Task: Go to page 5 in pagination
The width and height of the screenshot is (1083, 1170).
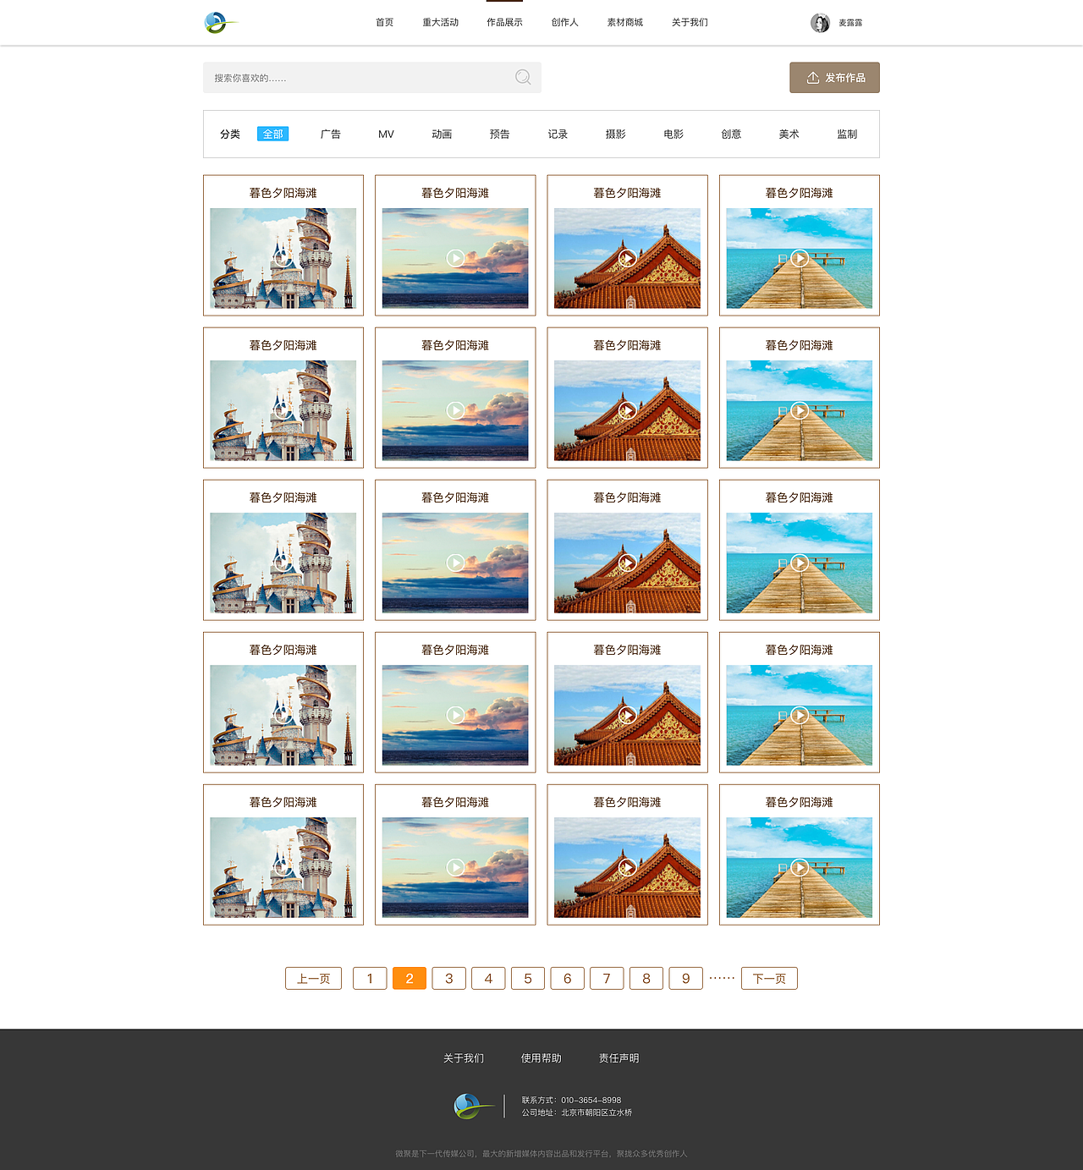Action: tap(528, 978)
